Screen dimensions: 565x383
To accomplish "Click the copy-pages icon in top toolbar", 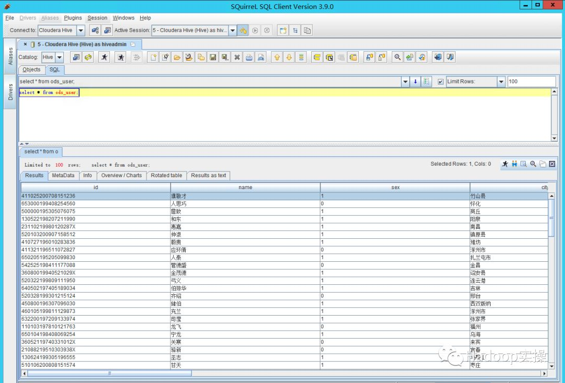I will click(307, 30).
